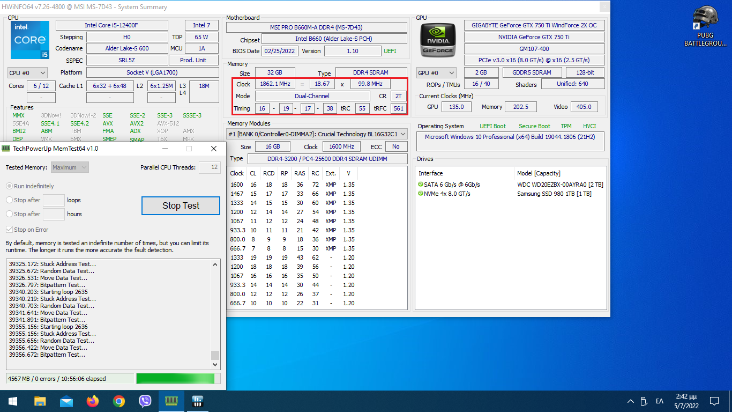
Task: Open the CPU #0 selector dropdown
Action: click(x=27, y=72)
